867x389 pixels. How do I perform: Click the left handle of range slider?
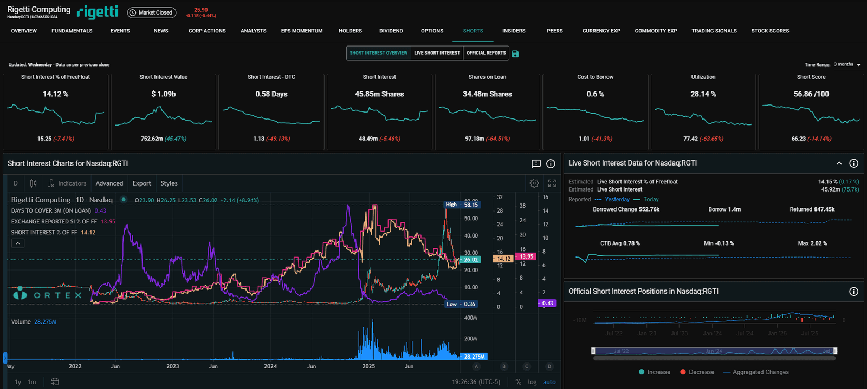[x=593, y=351]
